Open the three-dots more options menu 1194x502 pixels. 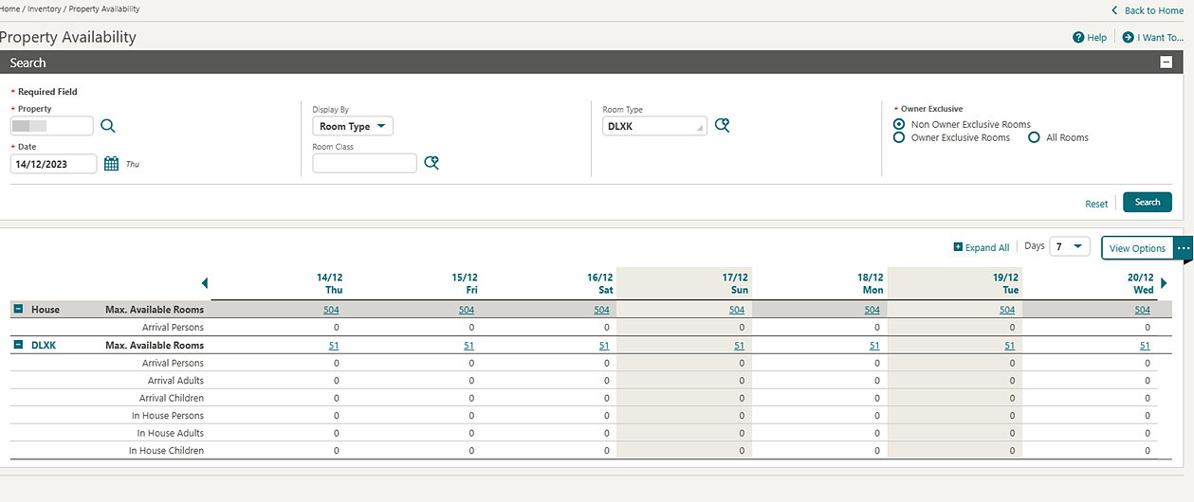point(1183,248)
